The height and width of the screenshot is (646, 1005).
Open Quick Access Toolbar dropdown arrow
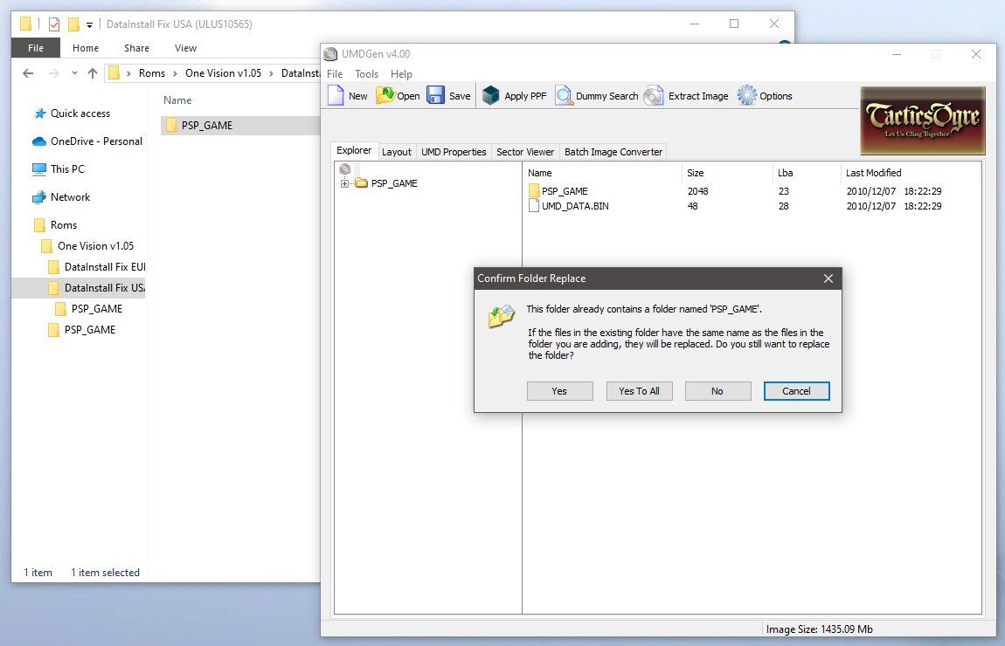(90, 24)
